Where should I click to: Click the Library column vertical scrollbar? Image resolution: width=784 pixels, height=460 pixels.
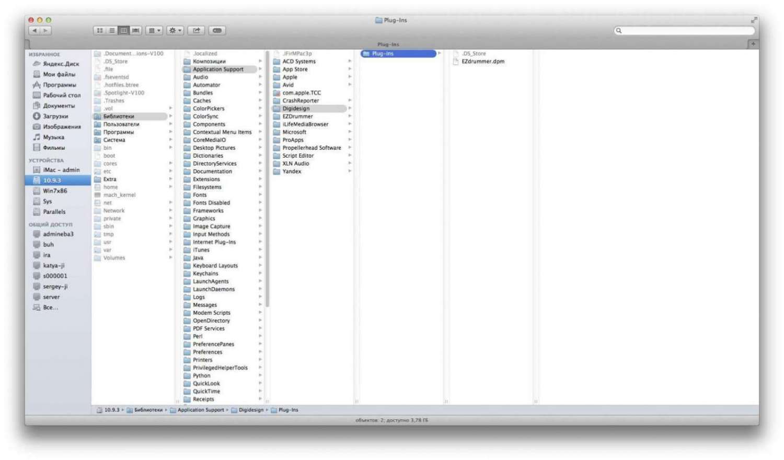point(267,178)
